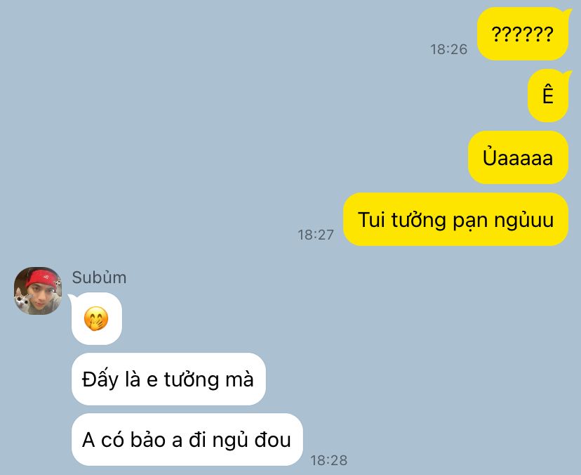Image resolution: width=581 pixels, height=475 pixels.
Task: Select the "A có bảo a đi ngủ đou" message
Action: pyautogui.click(x=187, y=439)
